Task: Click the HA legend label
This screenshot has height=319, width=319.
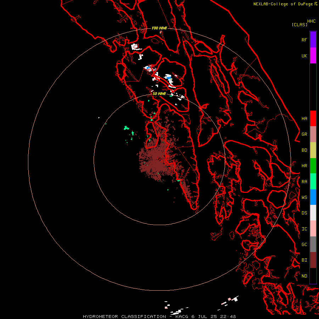Action: click(304, 119)
